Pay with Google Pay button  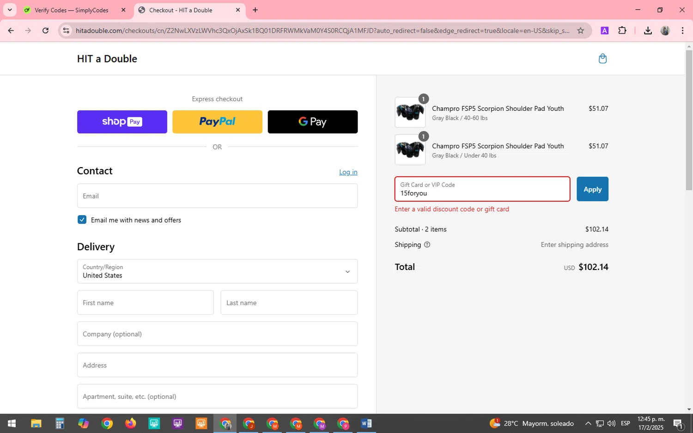click(313, 122)
